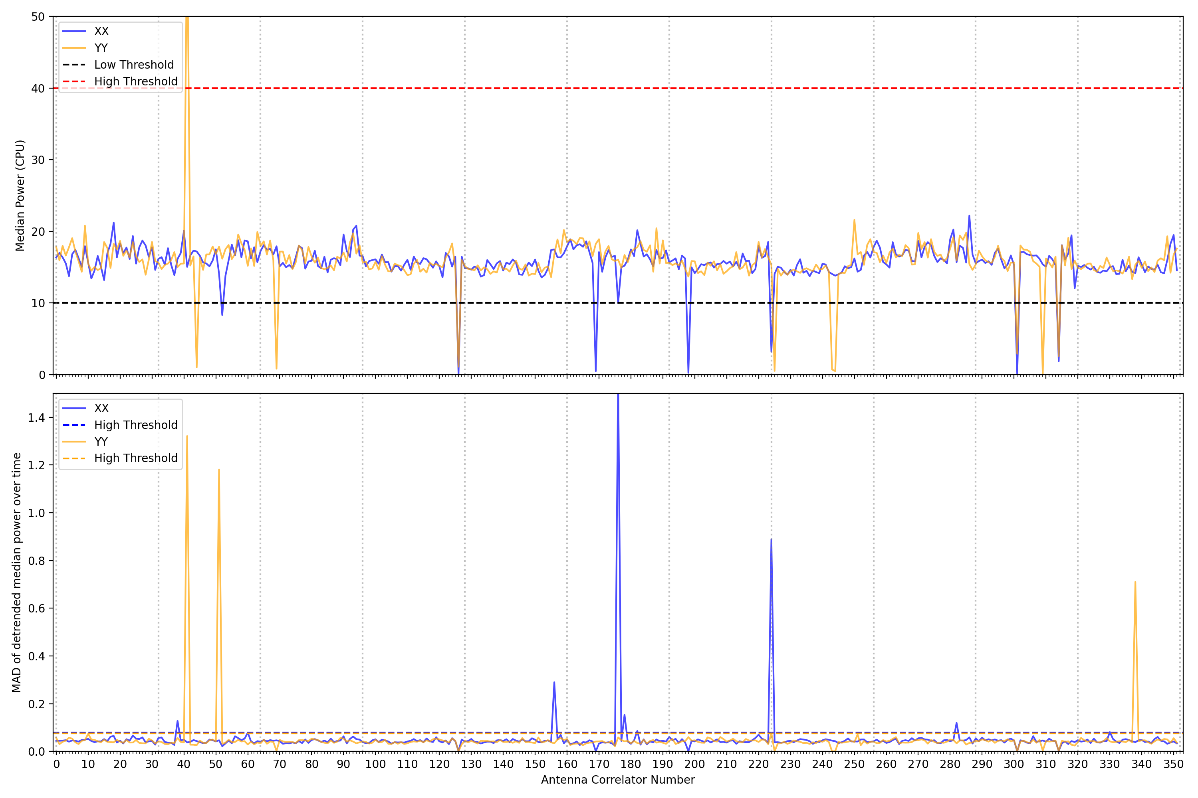Click the MAD of detrended median power label
The width and height of the screenshot is (1198, 798).
16,572
